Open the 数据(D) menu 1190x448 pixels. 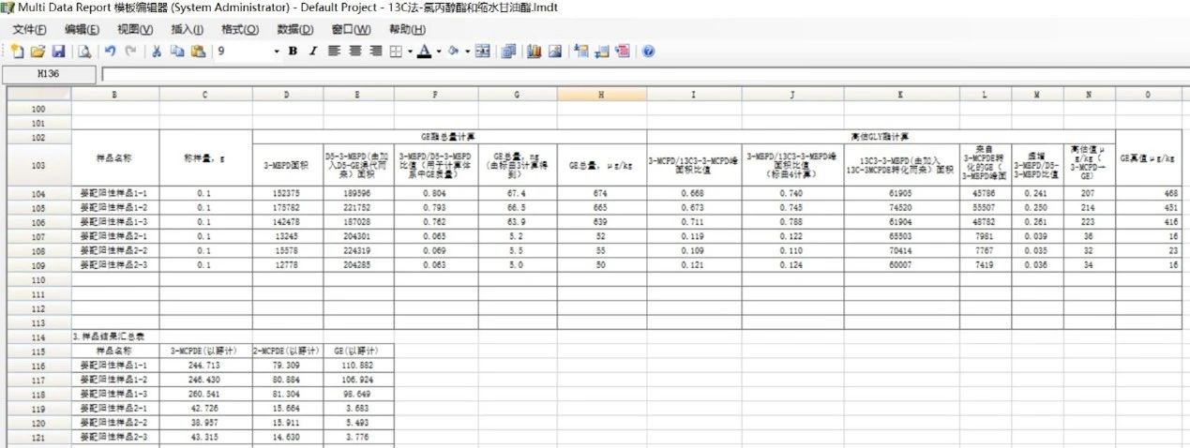coord(294,29)
